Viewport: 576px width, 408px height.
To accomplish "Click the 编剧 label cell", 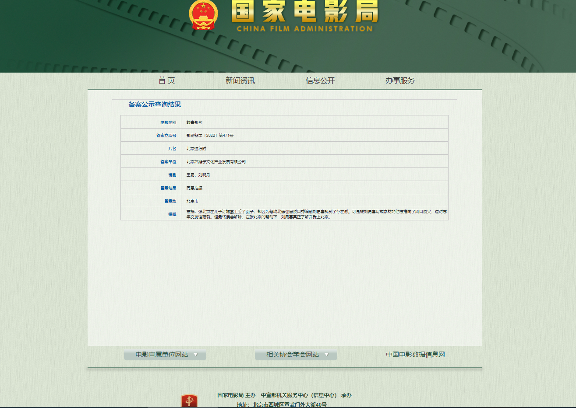I will (x=151, y=174).
